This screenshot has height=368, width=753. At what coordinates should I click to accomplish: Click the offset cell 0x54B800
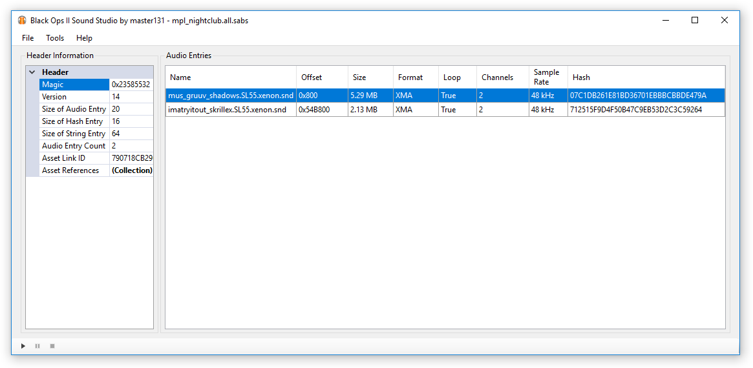pyautogui.click(x=323, y=109)
